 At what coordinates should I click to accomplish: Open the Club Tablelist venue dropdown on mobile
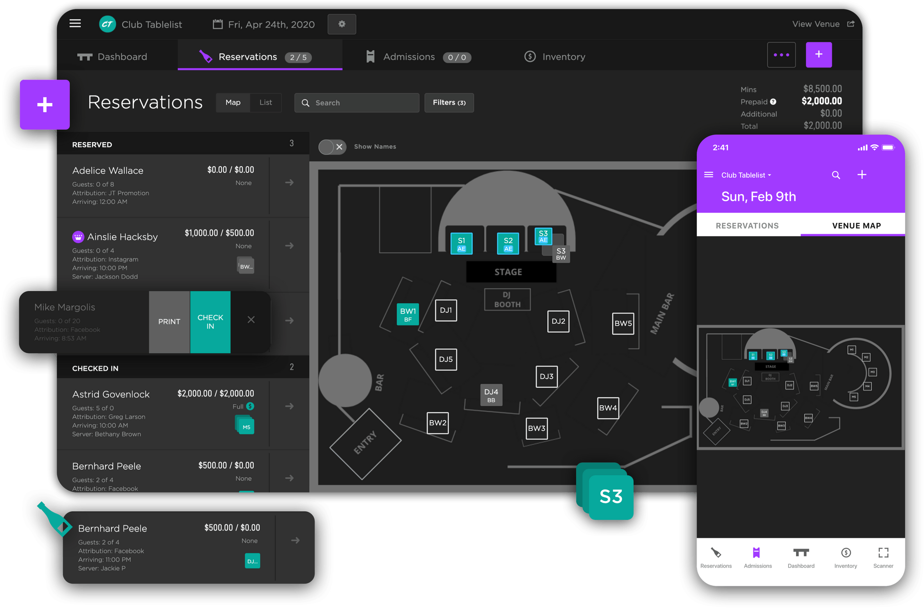pyautogui.click(x=745, y=175)
